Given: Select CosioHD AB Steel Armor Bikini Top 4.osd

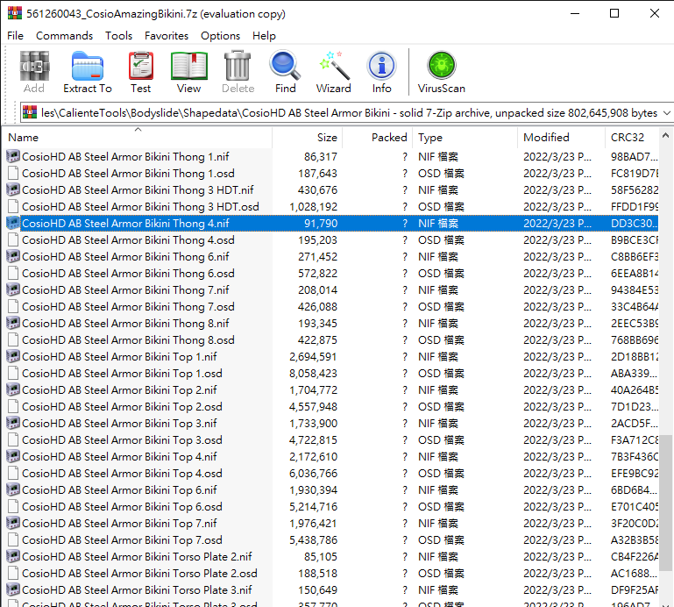Looking at the screenshot, I should coord(122,473).
